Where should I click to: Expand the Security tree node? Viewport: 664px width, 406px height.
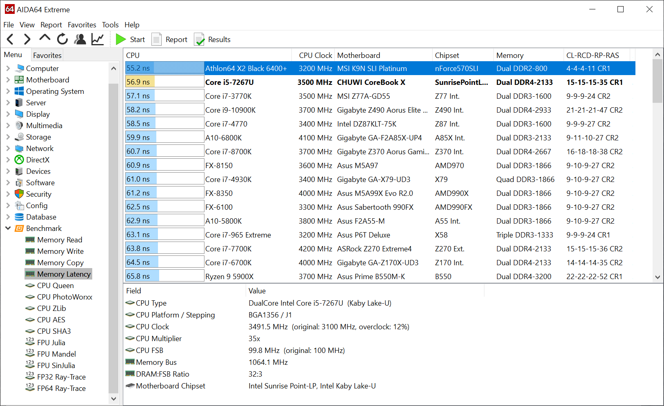[8, 194]
